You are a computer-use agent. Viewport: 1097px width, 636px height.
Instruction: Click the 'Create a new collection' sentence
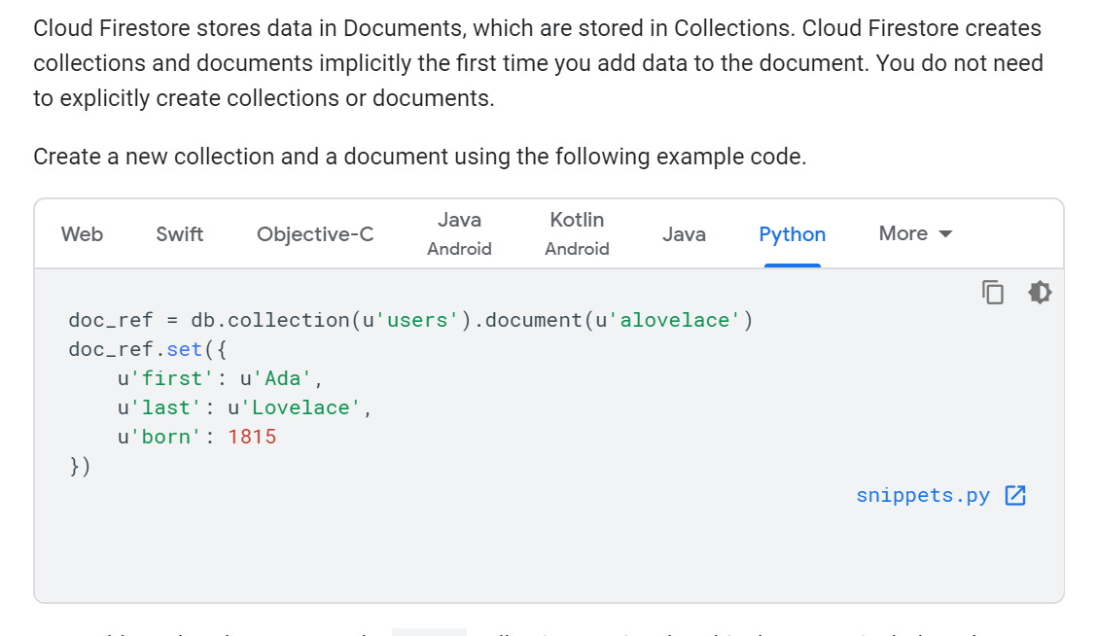click(420, 157)
